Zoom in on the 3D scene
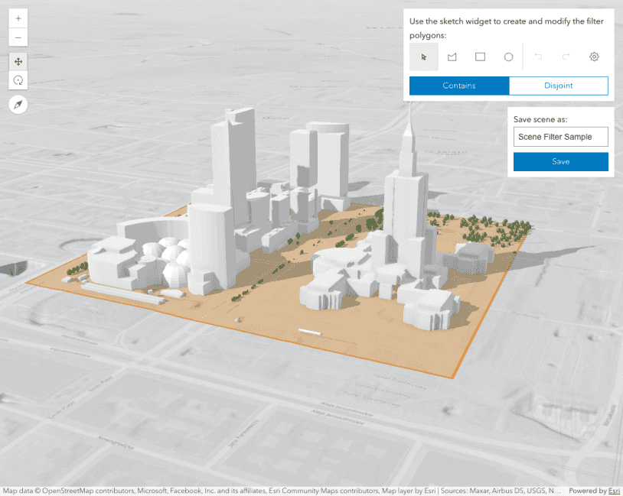This screenshot has height=496, width=623. pyautogui.click(x=18, y=18)
